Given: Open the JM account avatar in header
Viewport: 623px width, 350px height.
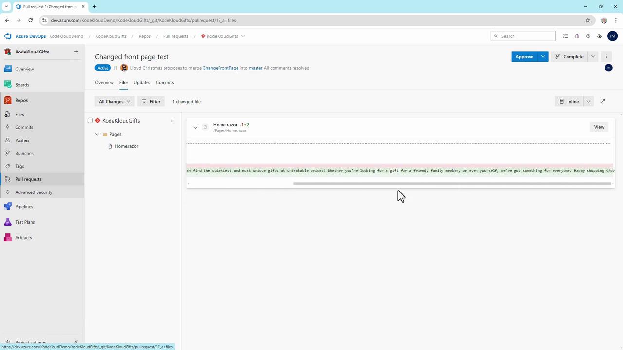Looking at the screenshot, I should point(612,36).
